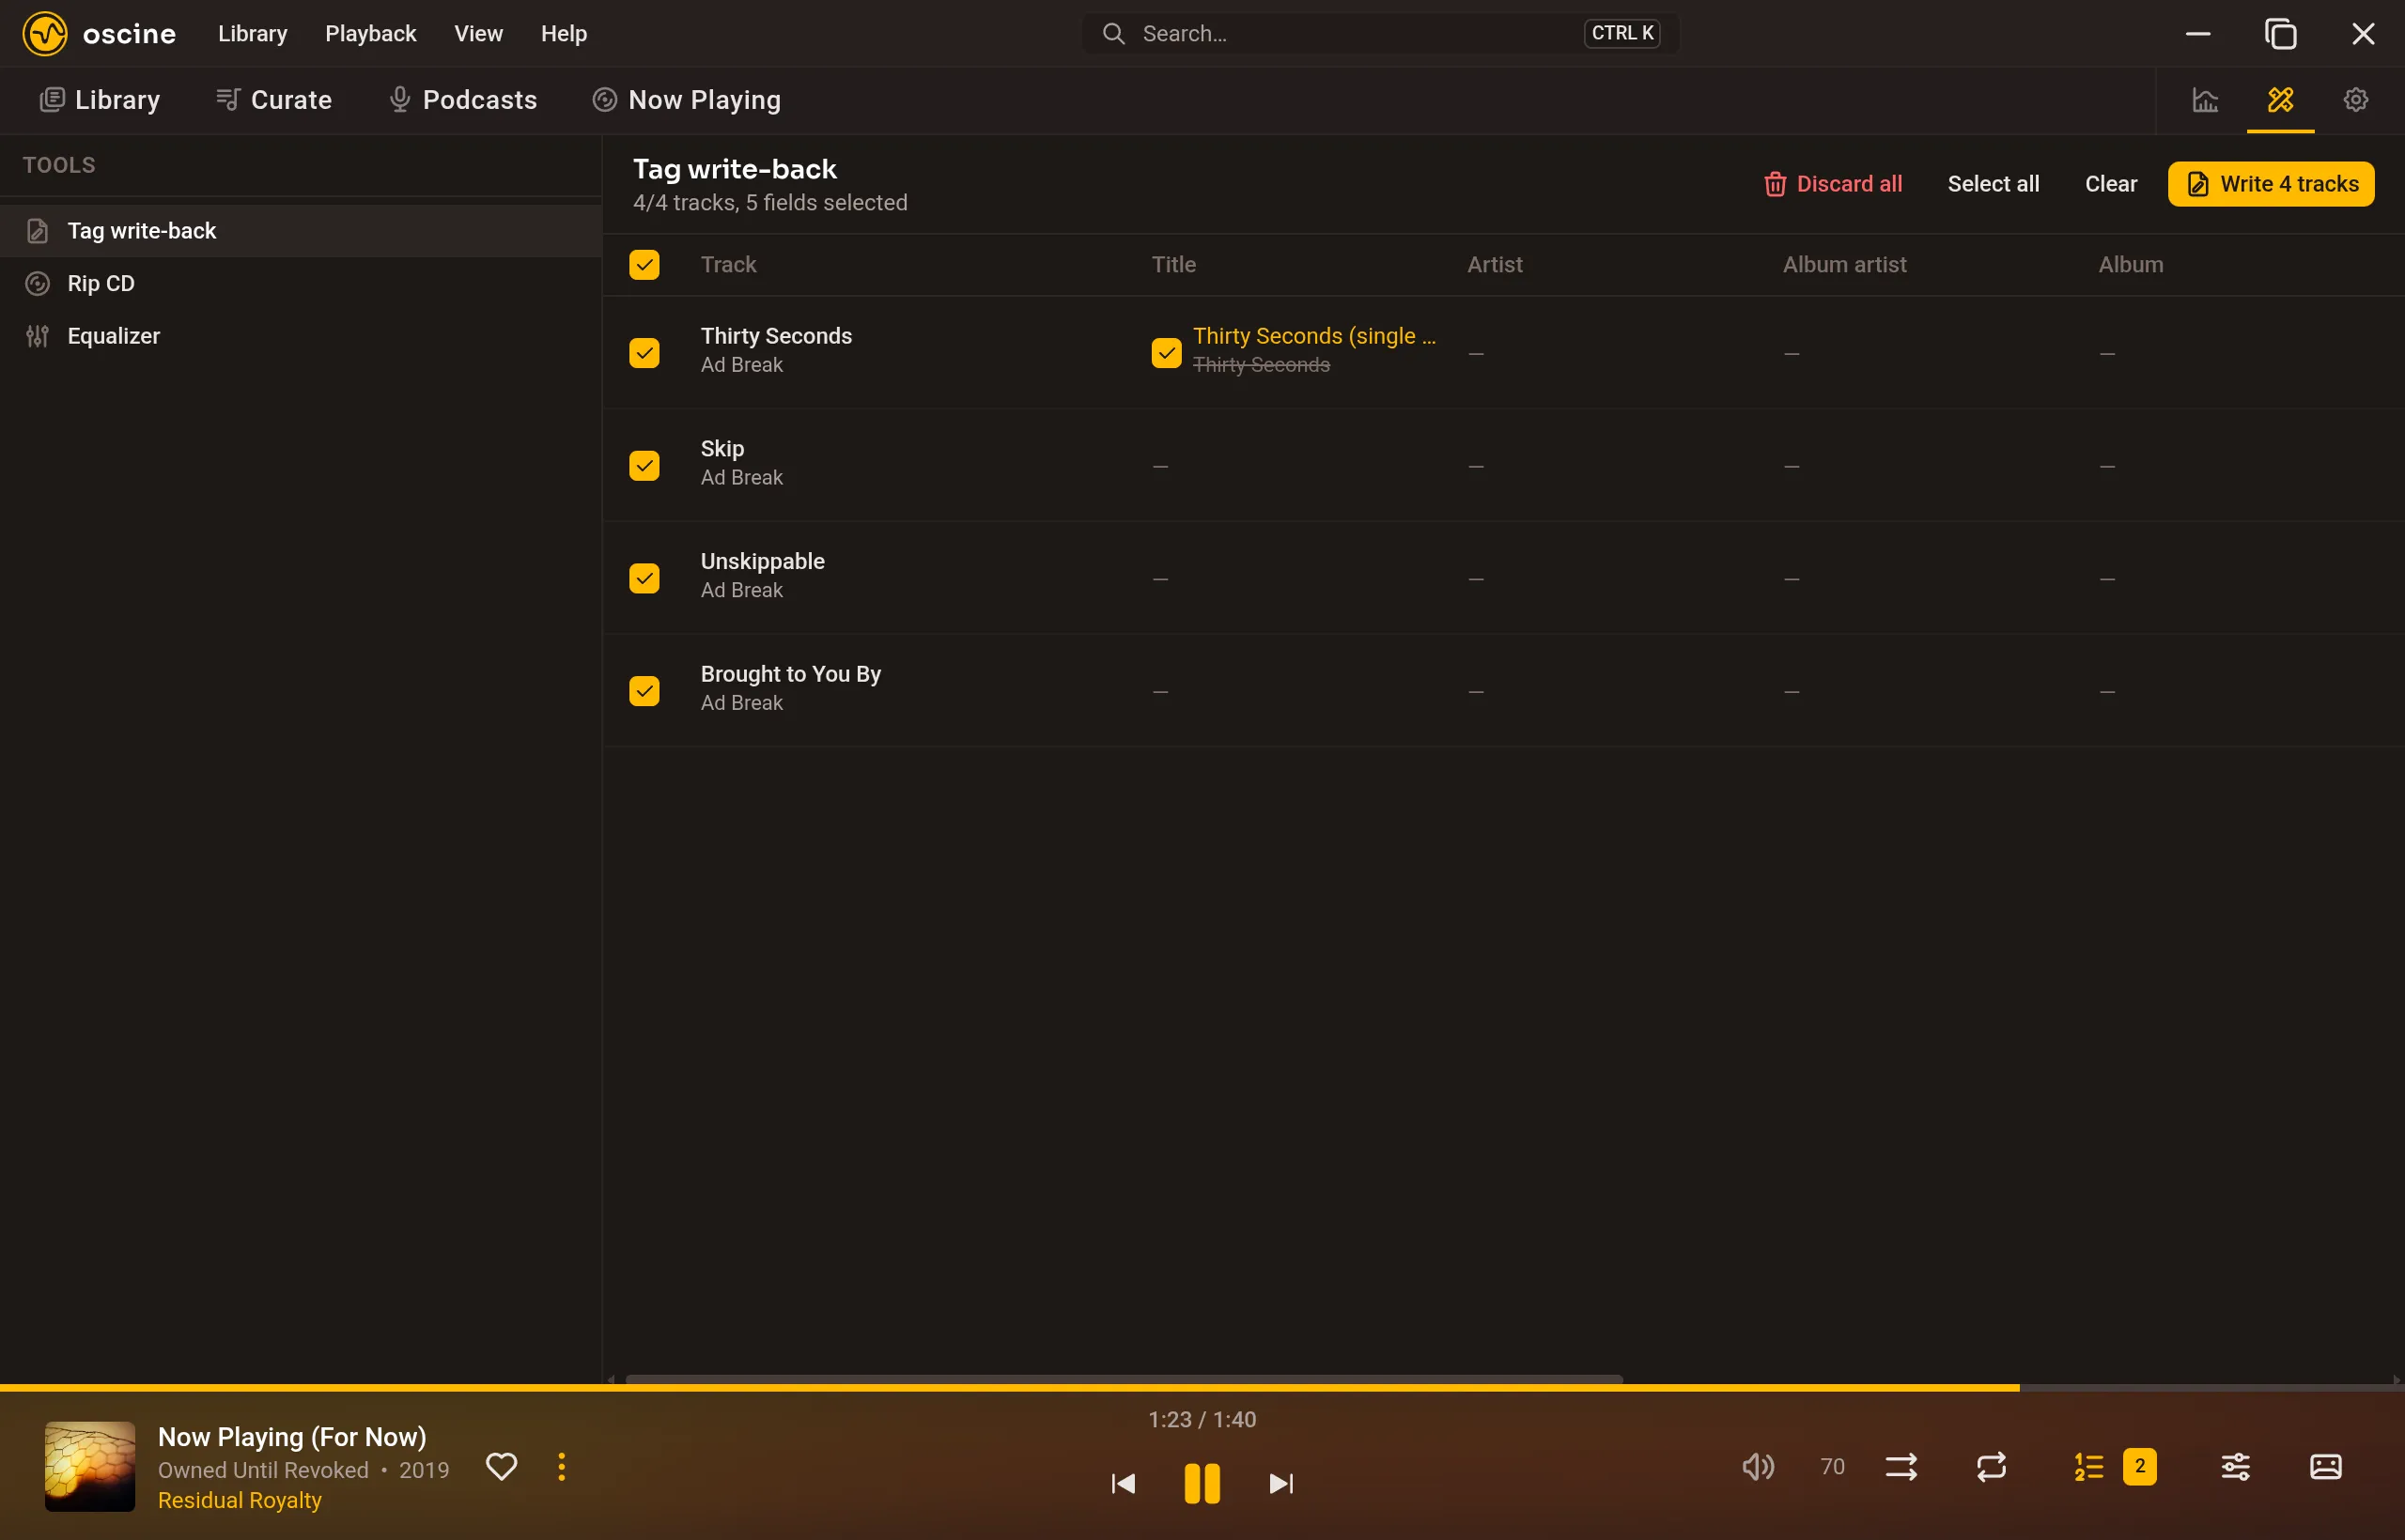Mute the volume speaker icon
This screenshot has width=2405, height=1540.
click(1758, 1466)
